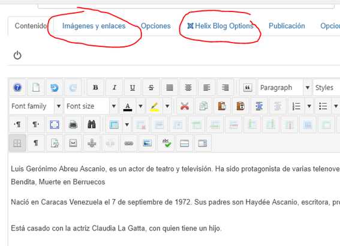Screen dimensions: 340x246
Task: Expand the highlight color picker arrow
Action: 167,106
